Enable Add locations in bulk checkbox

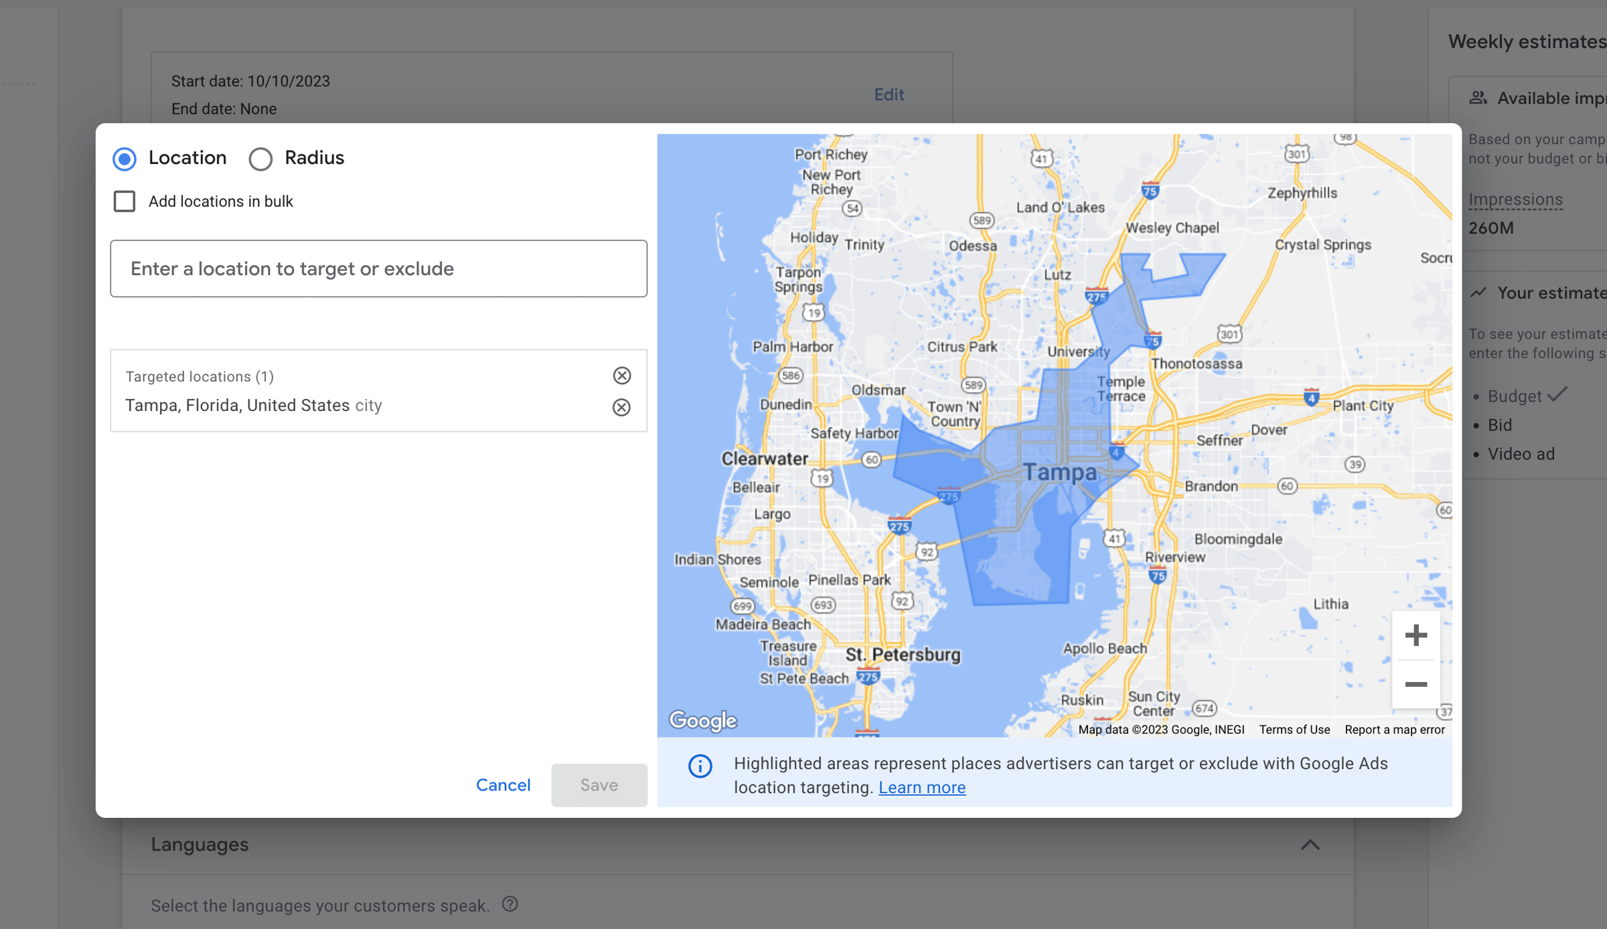pos(125,201)
